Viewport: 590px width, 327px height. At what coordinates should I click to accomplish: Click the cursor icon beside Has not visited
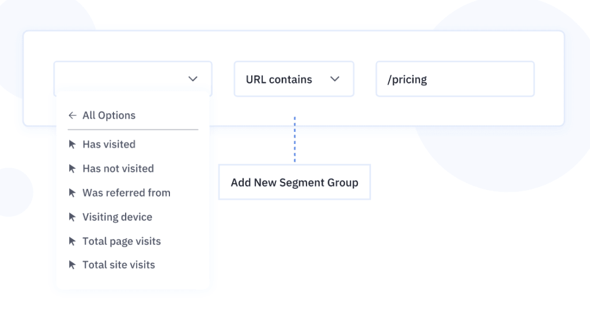click(72, 169)
